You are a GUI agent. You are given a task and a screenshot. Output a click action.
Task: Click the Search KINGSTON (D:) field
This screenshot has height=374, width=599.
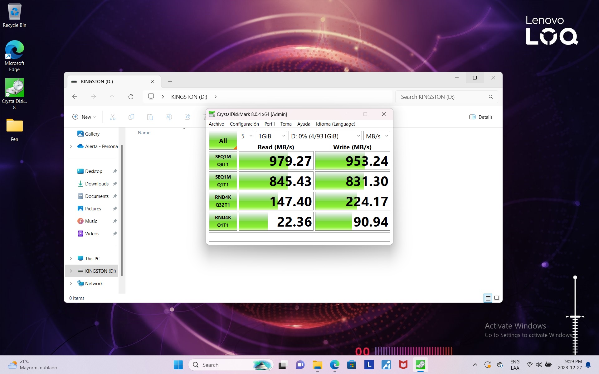pos(443,97)
